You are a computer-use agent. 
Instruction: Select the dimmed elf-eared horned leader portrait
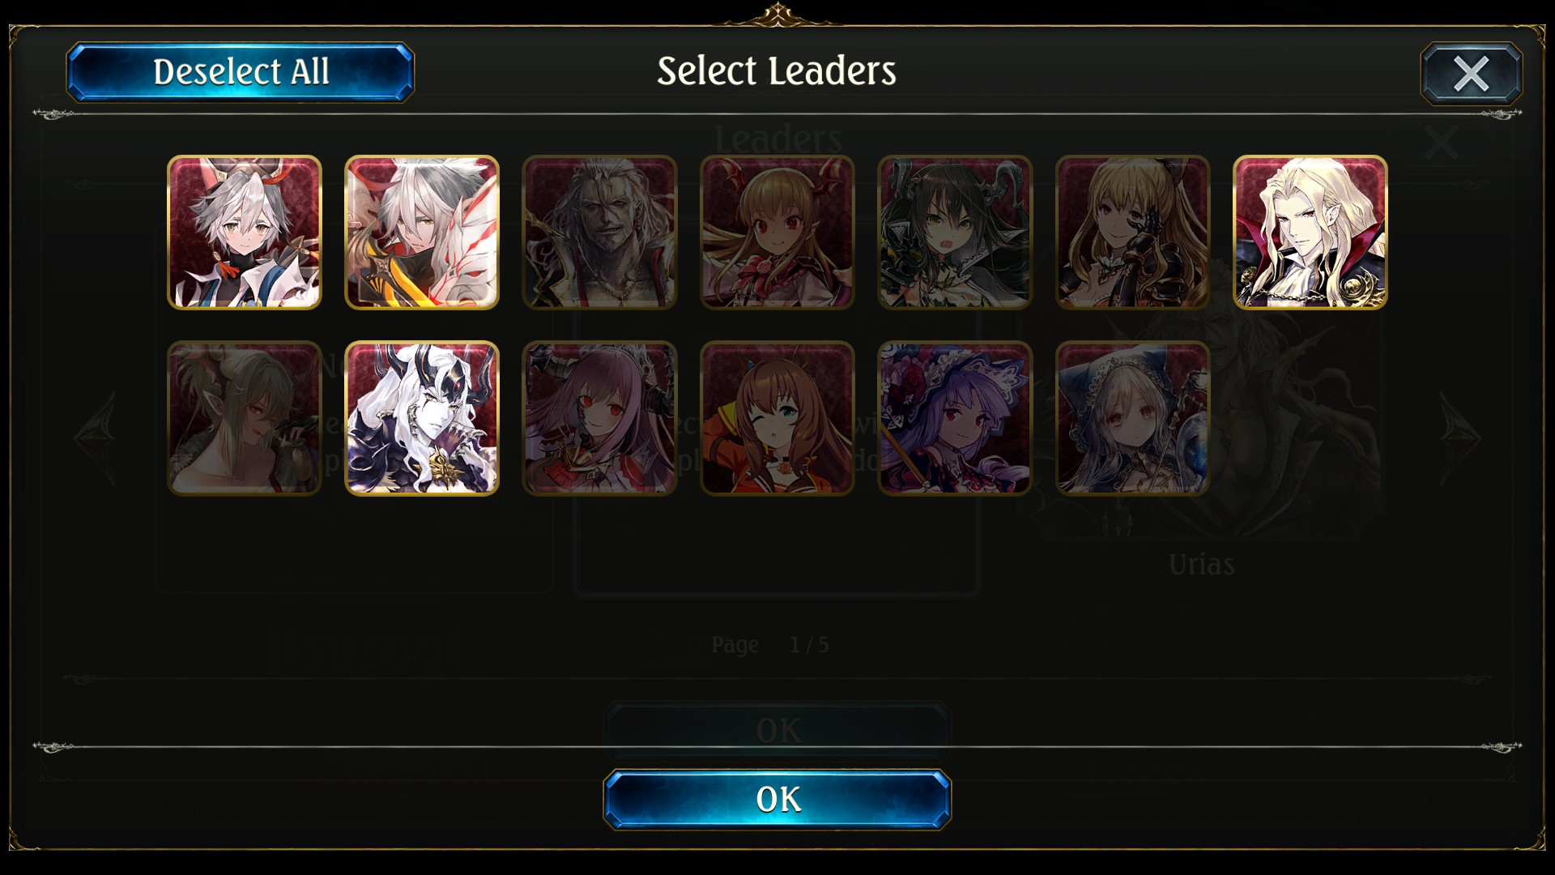(244, 418)
